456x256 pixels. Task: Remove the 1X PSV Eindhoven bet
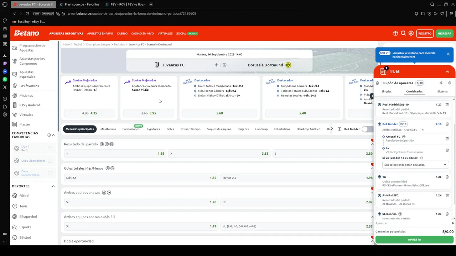coord(447,177)
